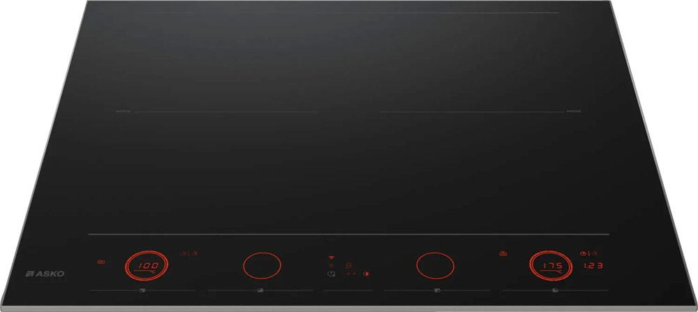
Task: Tap the empty dial right of center
Action: click(436, 266)
